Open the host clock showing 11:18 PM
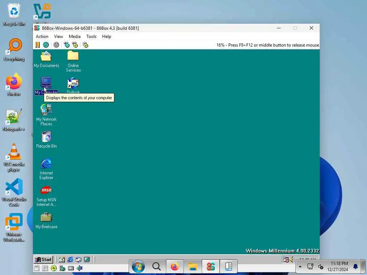 (x=338, y=266)
